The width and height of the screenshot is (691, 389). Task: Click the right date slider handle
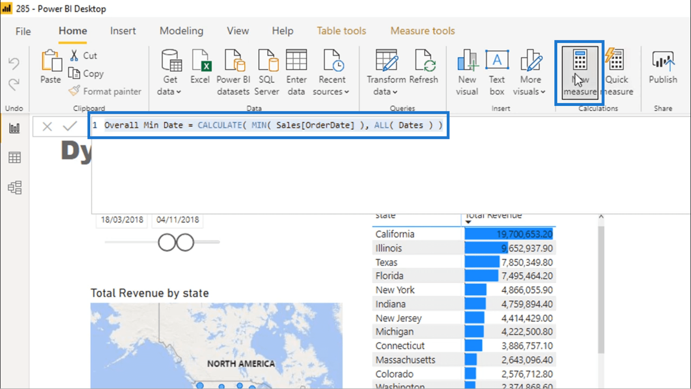coord(185,242)
